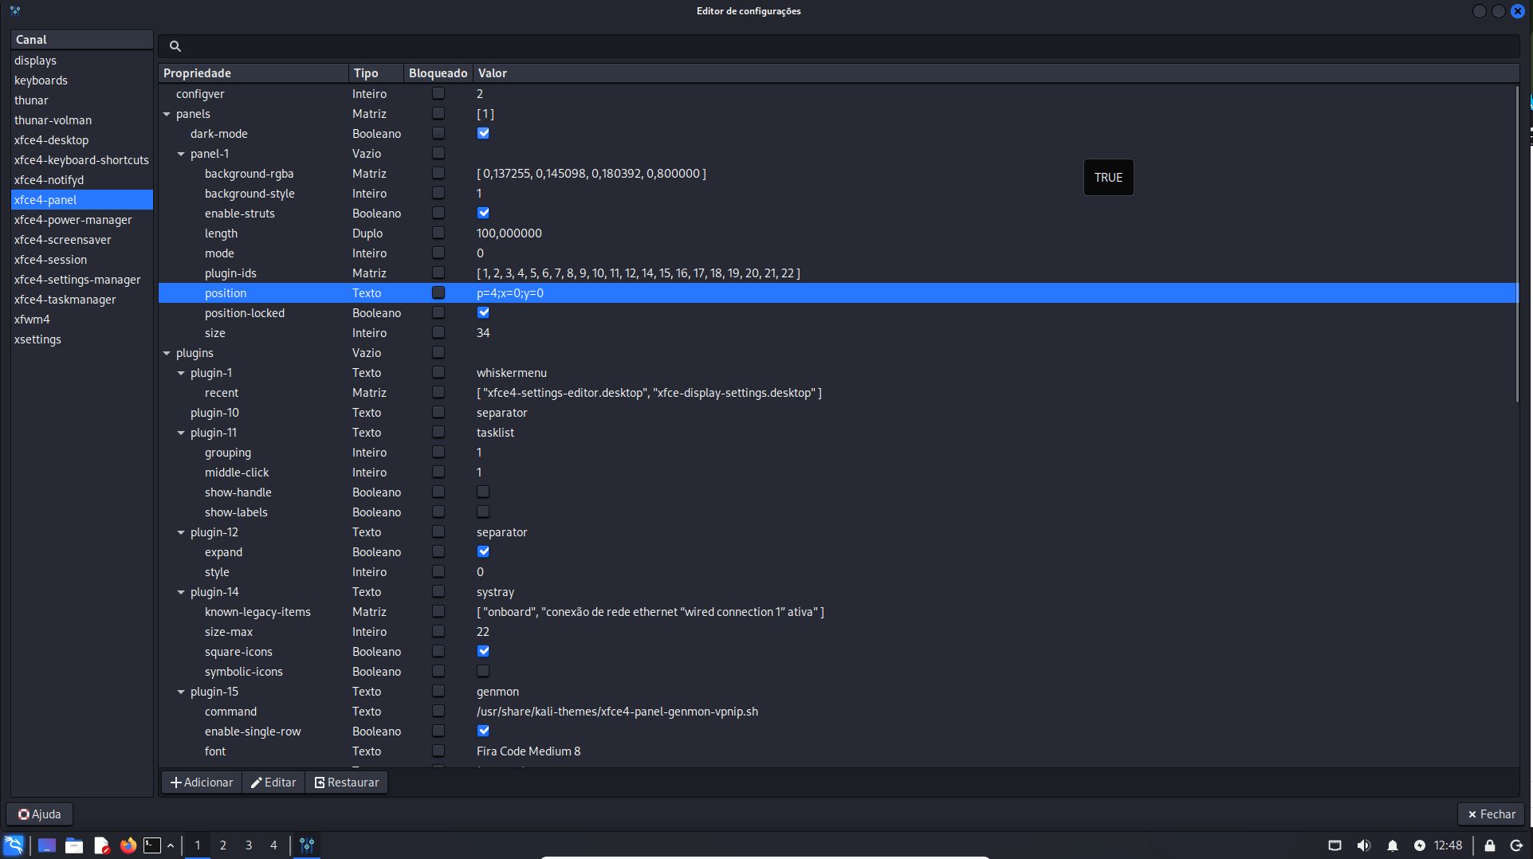This screenshot has width=1533, height=859.
Task: Click the Adicionar button
Action: [202, 783]
